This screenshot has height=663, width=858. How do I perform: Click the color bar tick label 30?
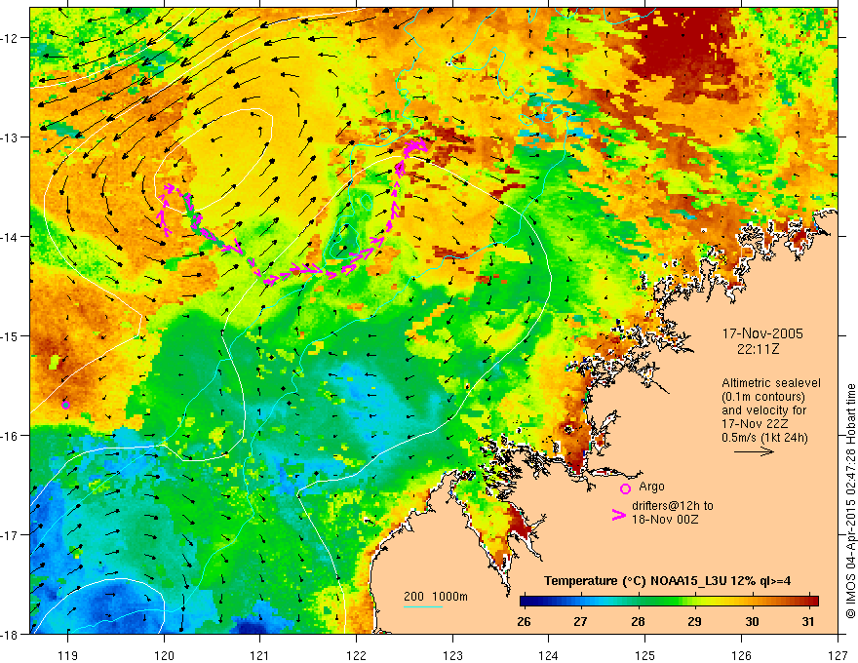(x=752, y=621)
